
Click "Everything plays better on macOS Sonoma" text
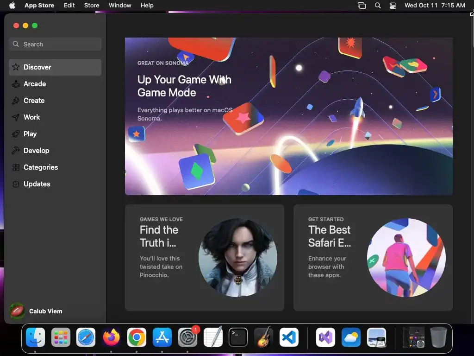pos(185,114)
